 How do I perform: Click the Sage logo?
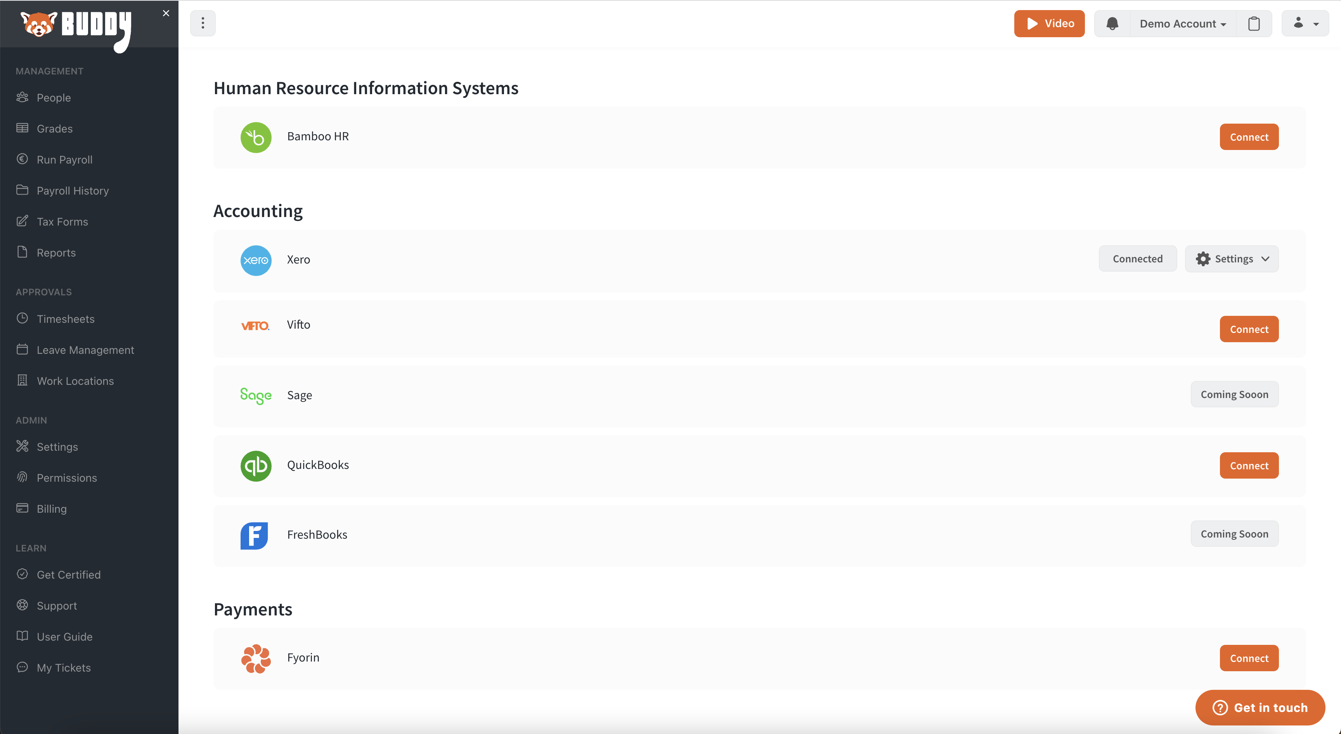pyautogui.click(x=256, y=396)
